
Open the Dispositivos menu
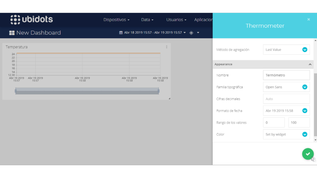point(116,20)
